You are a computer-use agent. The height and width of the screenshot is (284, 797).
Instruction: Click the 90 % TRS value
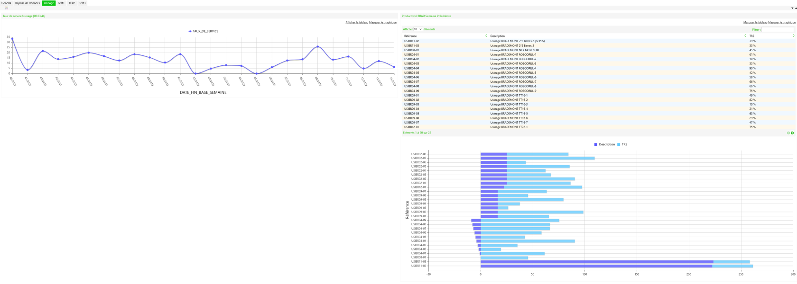[752, 68]
